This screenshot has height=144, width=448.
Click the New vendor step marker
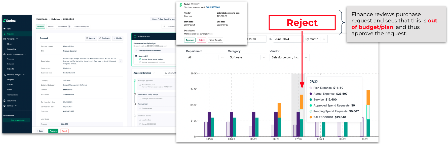pos(135,104)
